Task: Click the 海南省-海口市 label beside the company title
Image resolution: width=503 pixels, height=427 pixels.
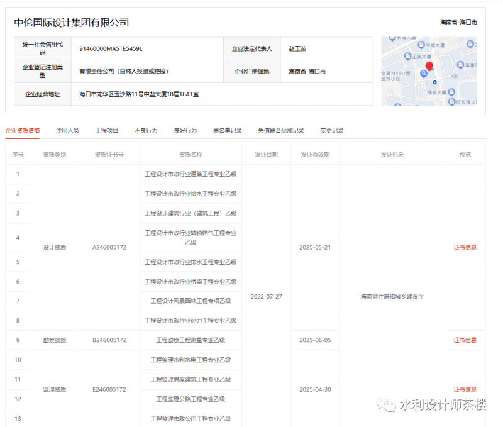Action: pos(458,23)
